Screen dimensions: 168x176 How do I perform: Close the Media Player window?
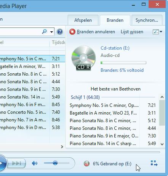pos(157,4)
